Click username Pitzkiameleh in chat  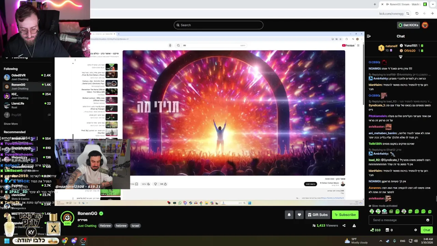[x=378, y=116]
